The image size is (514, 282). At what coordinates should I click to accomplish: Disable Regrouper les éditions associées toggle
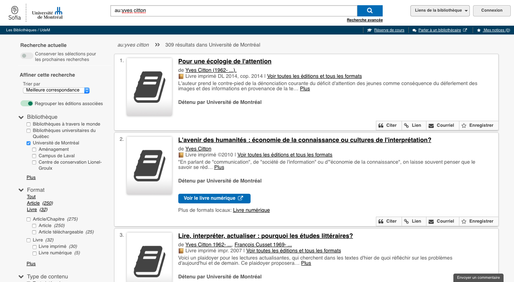[x=27, y=103]
